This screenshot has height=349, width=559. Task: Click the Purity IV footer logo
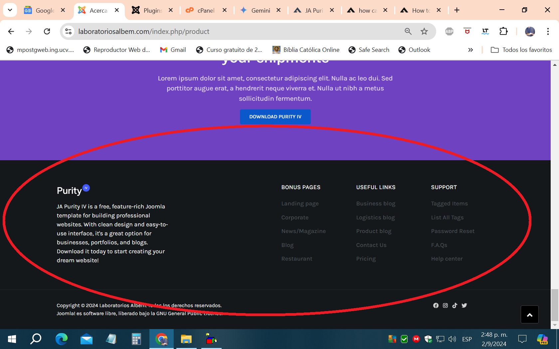73,190
